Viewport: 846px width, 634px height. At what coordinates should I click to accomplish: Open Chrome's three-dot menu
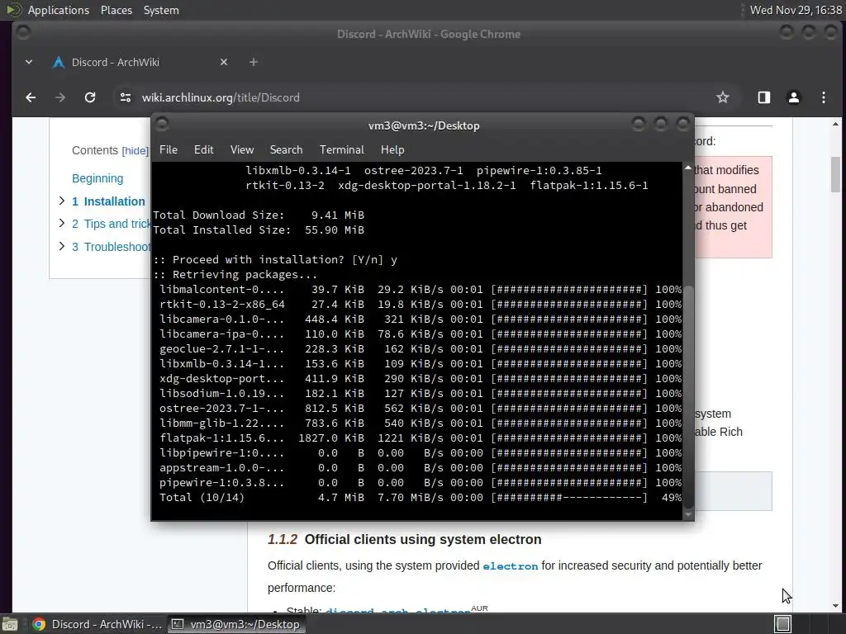pos(824,97)
